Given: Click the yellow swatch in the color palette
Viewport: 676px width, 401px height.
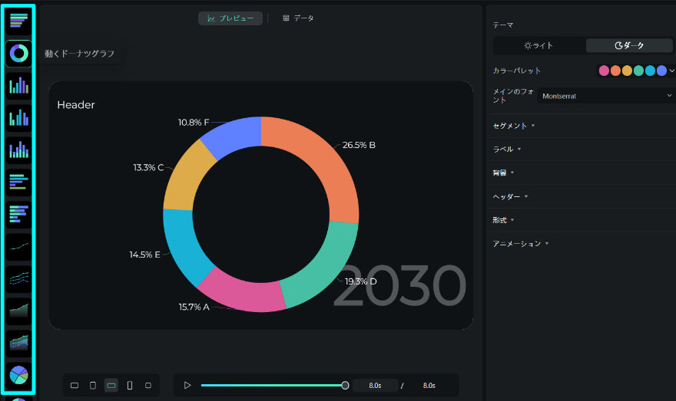Looking at the screenshot, I should click(x=627, y=71).
